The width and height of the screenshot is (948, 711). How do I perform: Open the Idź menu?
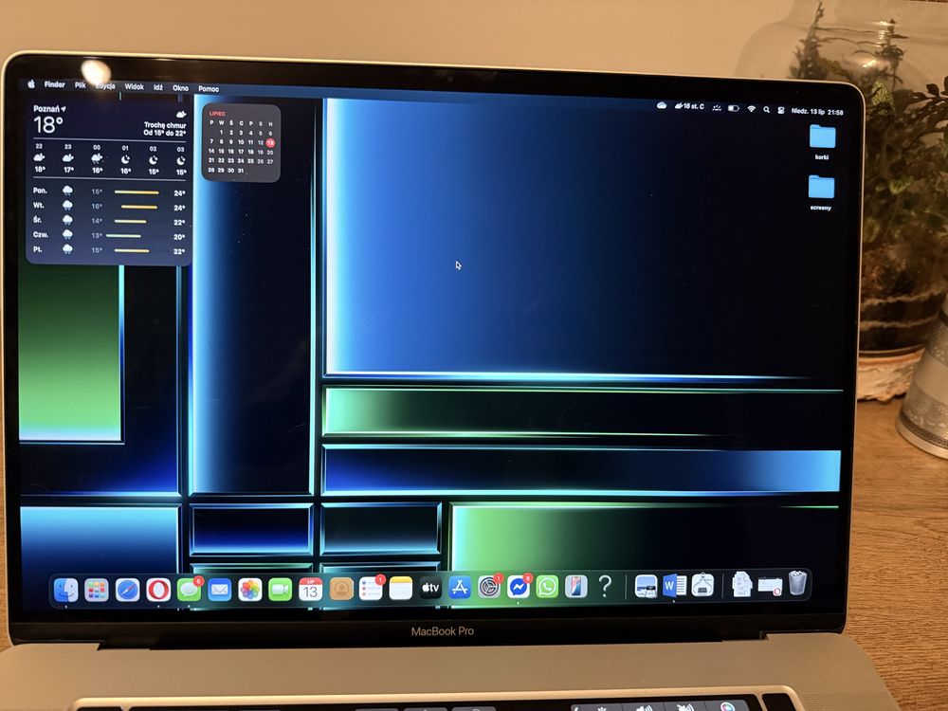tap(157, 87)
